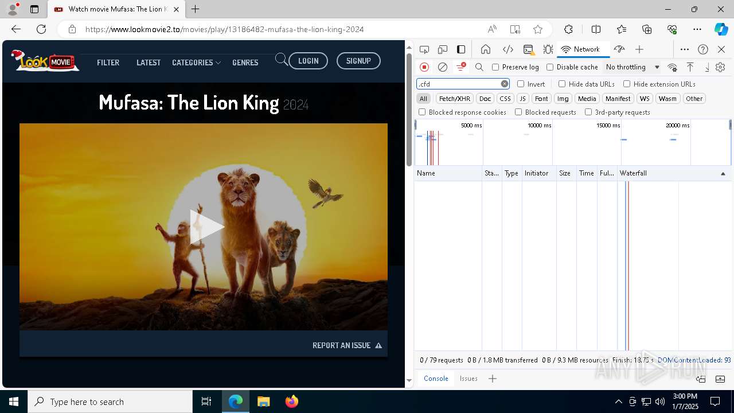The height and width of the screenshot is (413, 734).
Task: Clear the network log icon
Action: click(443, 67)
